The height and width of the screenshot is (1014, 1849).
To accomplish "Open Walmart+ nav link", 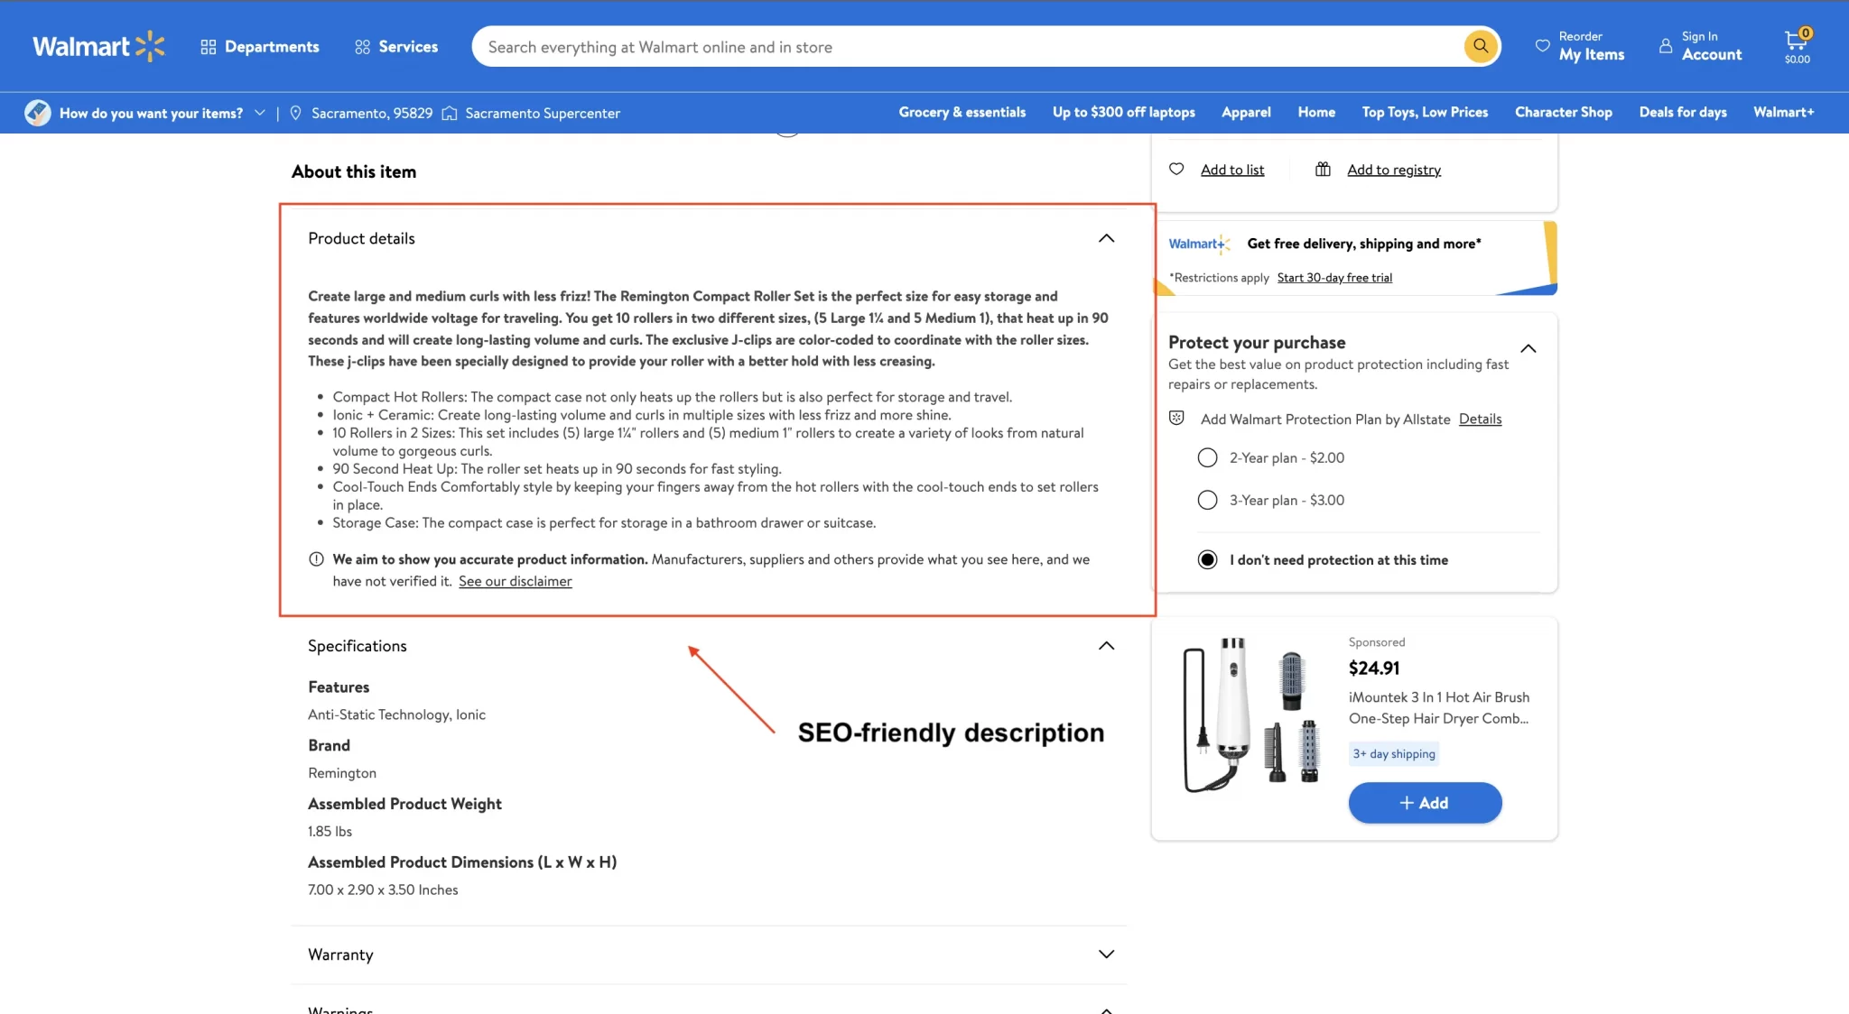I will tap(1783, 112).
